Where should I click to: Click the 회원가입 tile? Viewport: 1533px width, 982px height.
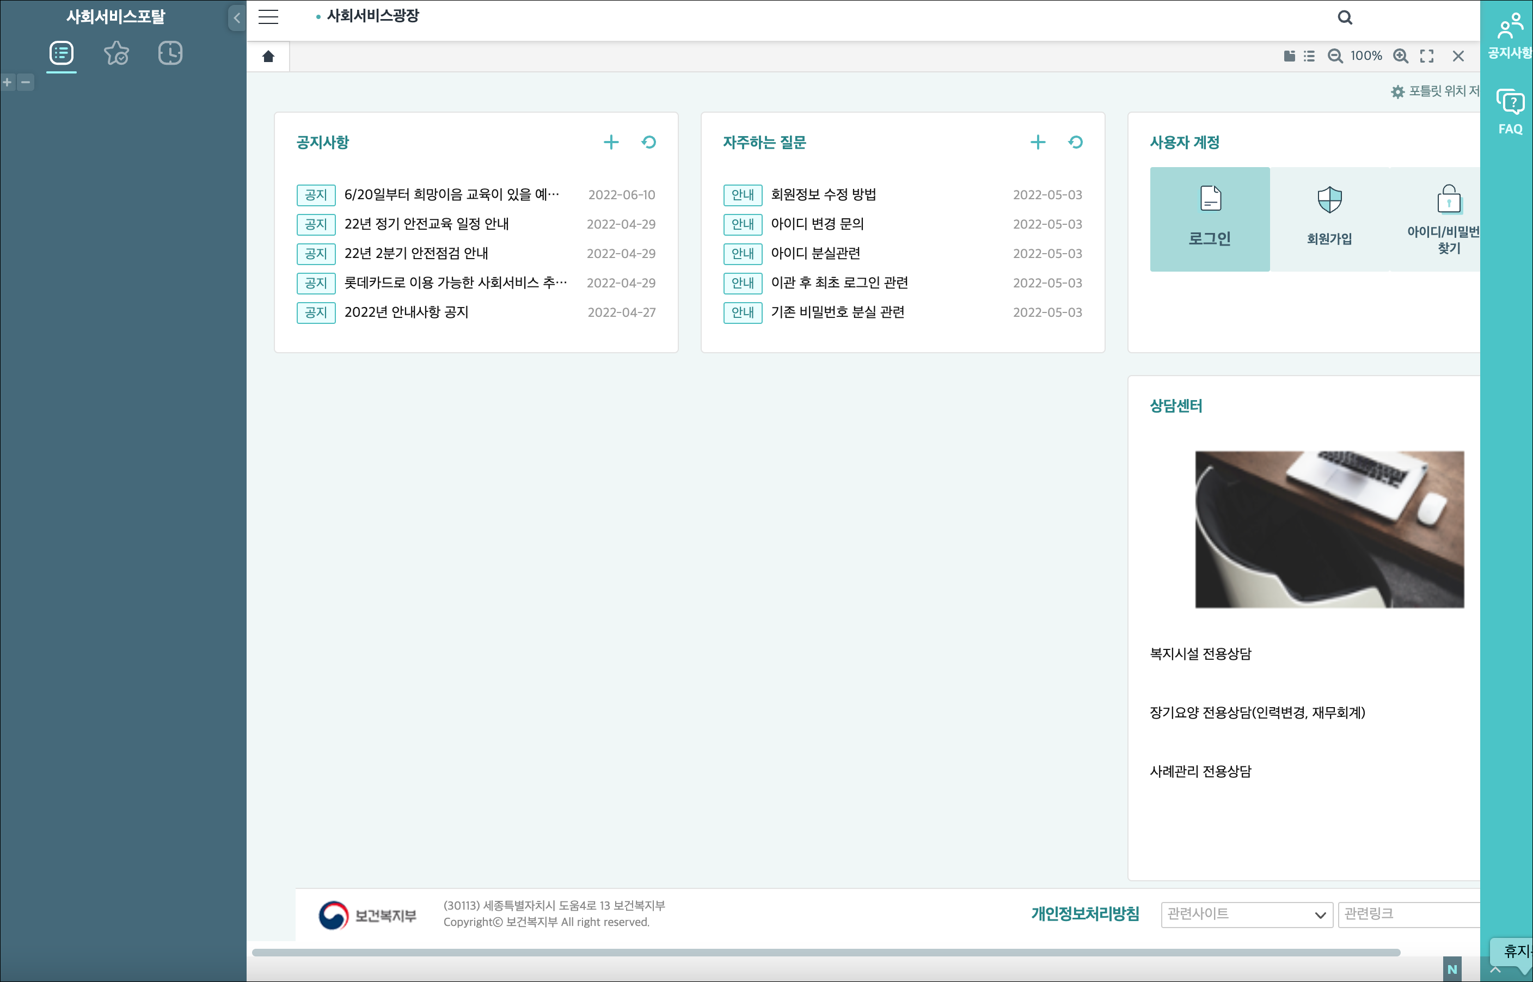point(1329,219)
